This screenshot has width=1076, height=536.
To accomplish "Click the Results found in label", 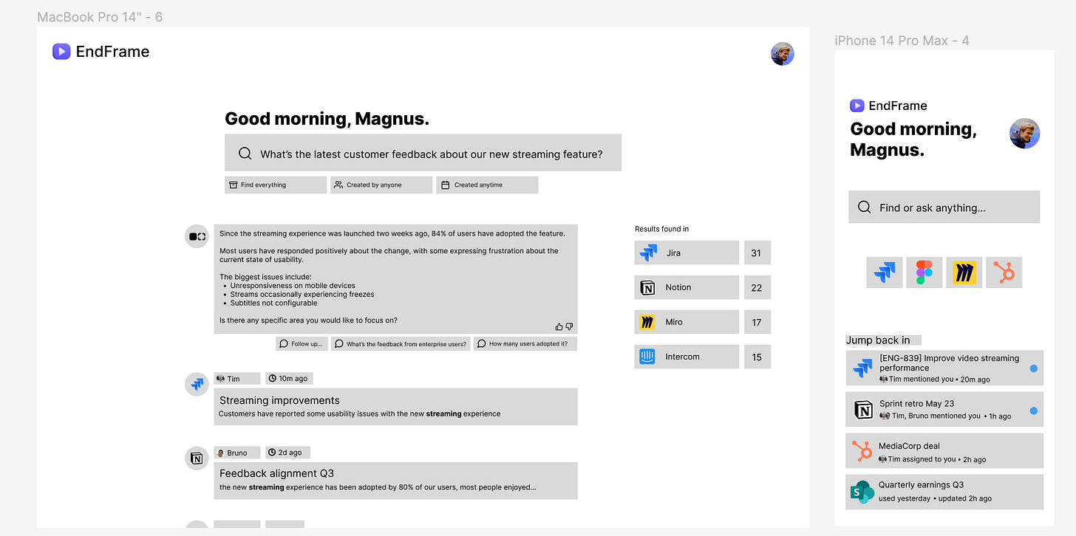I will click(661, 229).
